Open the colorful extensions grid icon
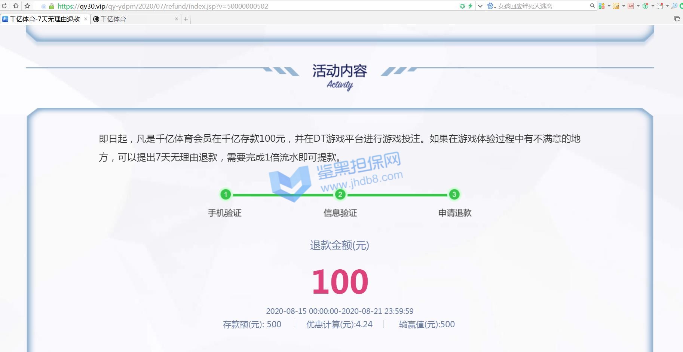The width and height of the screenshot is (683, 352). pyautogui.click(x=601, y=6)
